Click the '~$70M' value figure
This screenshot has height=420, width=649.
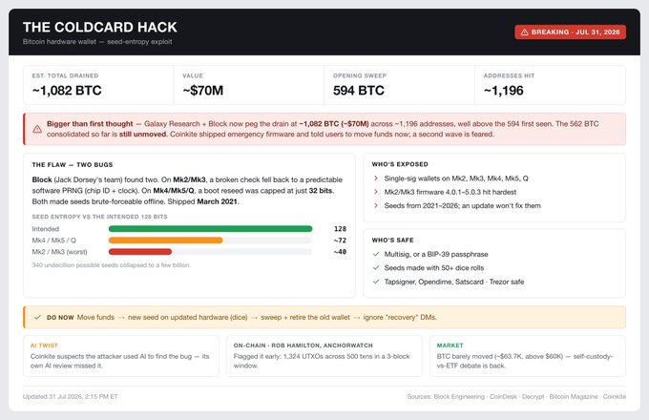tap(202, 91)
